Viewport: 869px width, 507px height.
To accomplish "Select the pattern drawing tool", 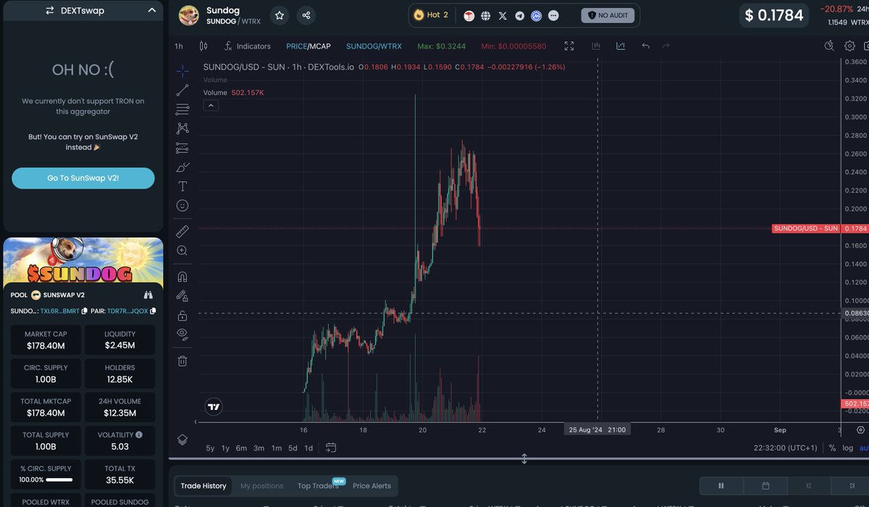I will coord(182,128).
